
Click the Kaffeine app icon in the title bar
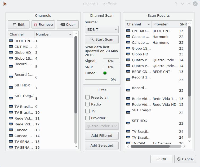click(5, 4)
